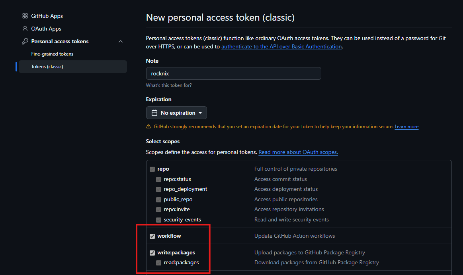Uncheck the write:packages scope checkbox

tap(152, 253)
